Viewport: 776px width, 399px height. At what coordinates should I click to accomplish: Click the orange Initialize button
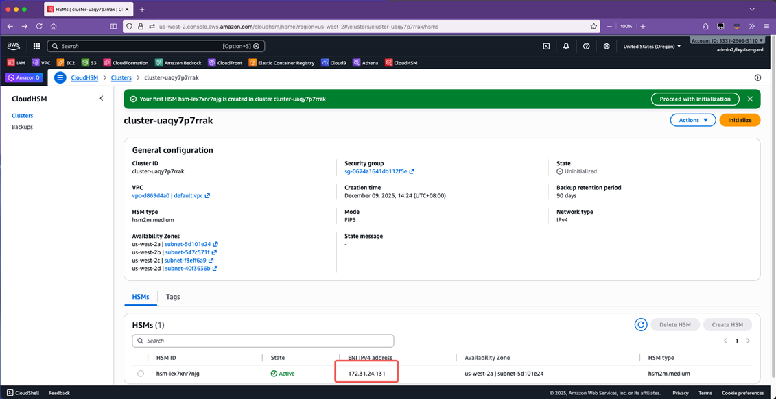pos(739,120)
